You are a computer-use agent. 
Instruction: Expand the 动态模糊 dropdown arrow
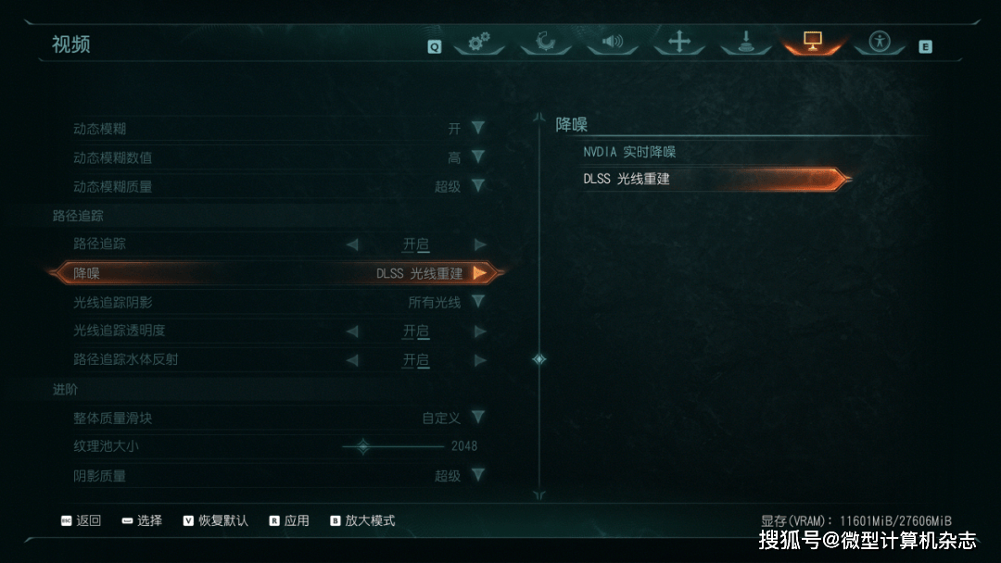478,128
